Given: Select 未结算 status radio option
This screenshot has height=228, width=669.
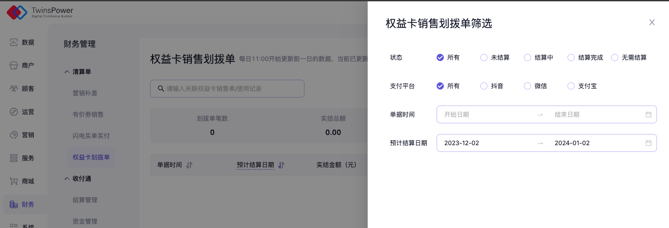Looking at the screenshot, I should (484, 57).
